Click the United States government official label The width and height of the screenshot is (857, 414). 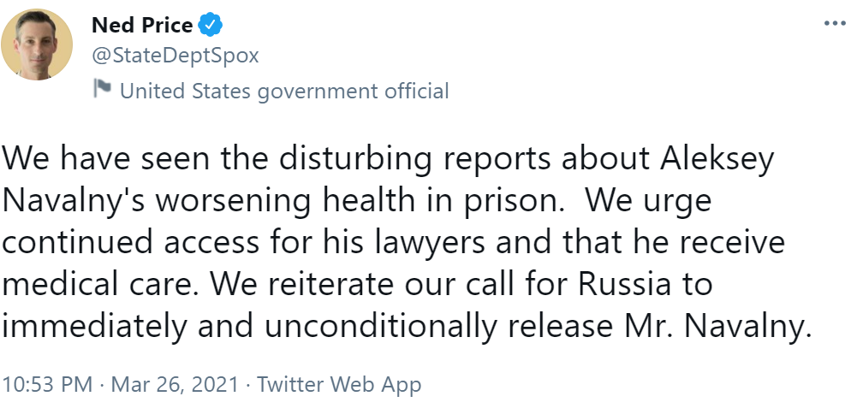pyautogui.click(x=284, y=90)
